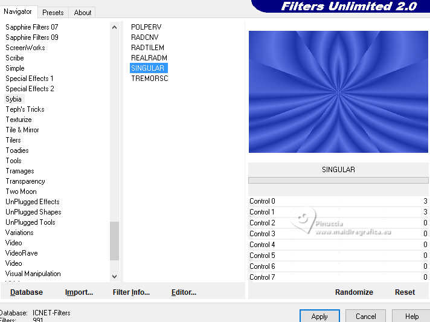Choose the TREMORSC filter

click(x=149, y=79)
